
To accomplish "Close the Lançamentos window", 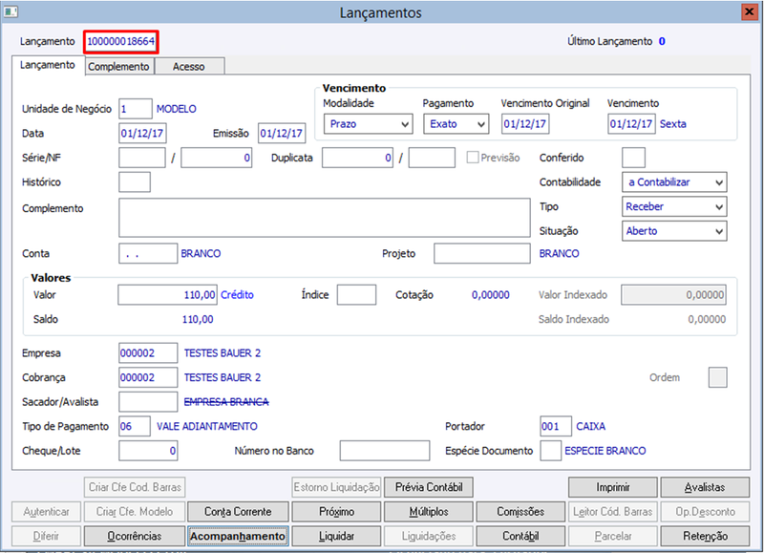I will (x=749, y=11).
